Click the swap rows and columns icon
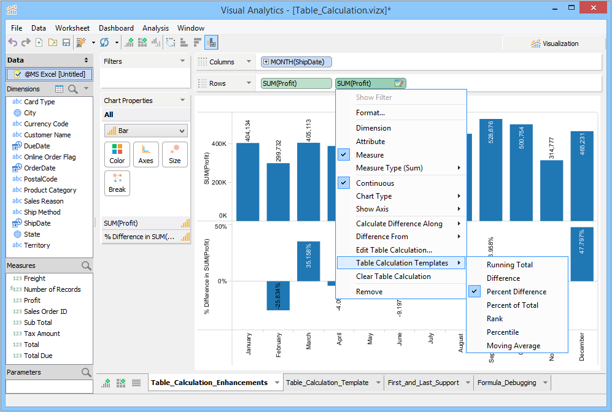Screen dimensions: 612x412 click(171, 42)
